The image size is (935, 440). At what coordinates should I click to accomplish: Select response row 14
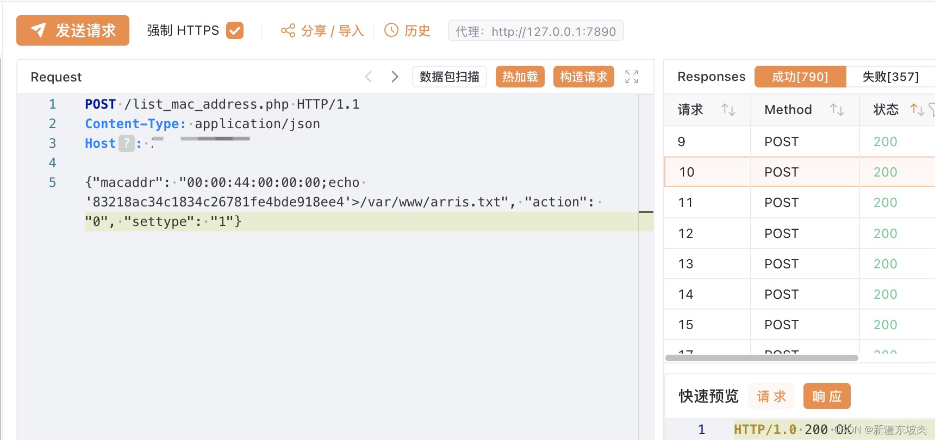[800, 294]
